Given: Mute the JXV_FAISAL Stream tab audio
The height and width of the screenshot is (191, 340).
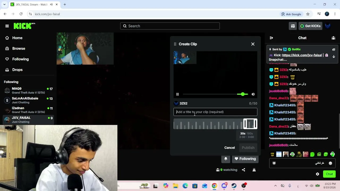Looking at the screenshot, I should (x=51, y=5).
